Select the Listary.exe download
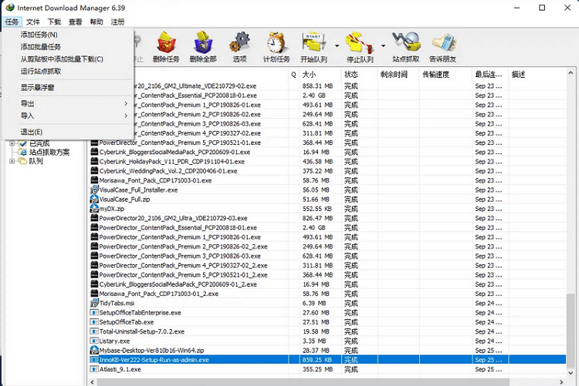The image size is (579, 386). (x=327, y=341)
